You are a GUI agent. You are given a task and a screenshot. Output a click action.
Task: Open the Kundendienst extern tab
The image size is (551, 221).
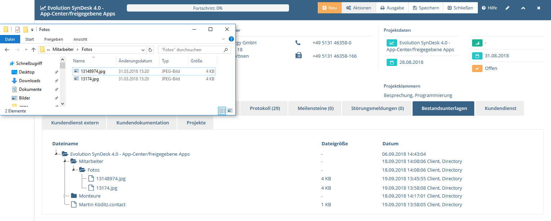(75, 123)
